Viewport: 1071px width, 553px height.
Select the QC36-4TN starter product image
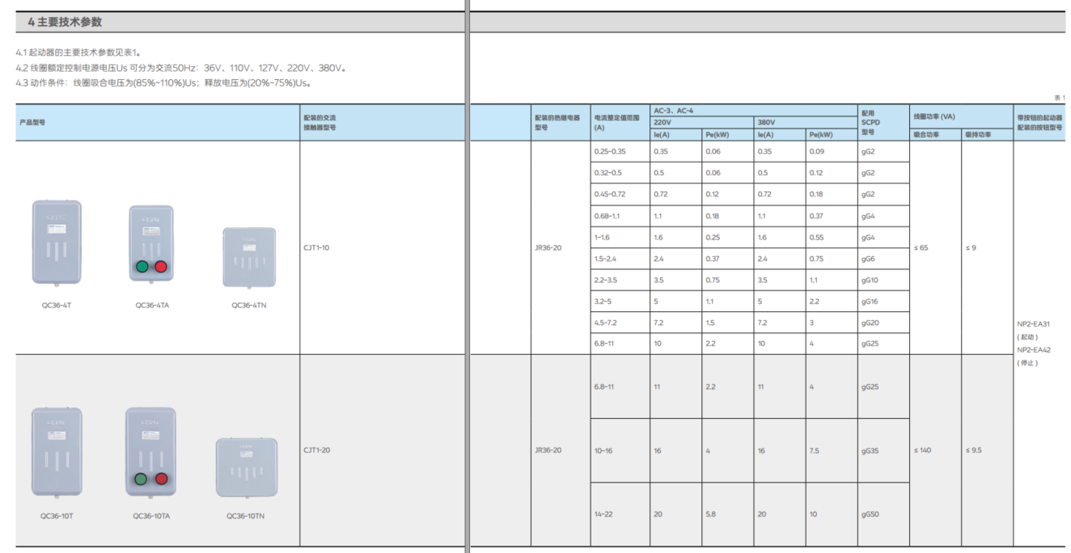(x=248, y=257)
